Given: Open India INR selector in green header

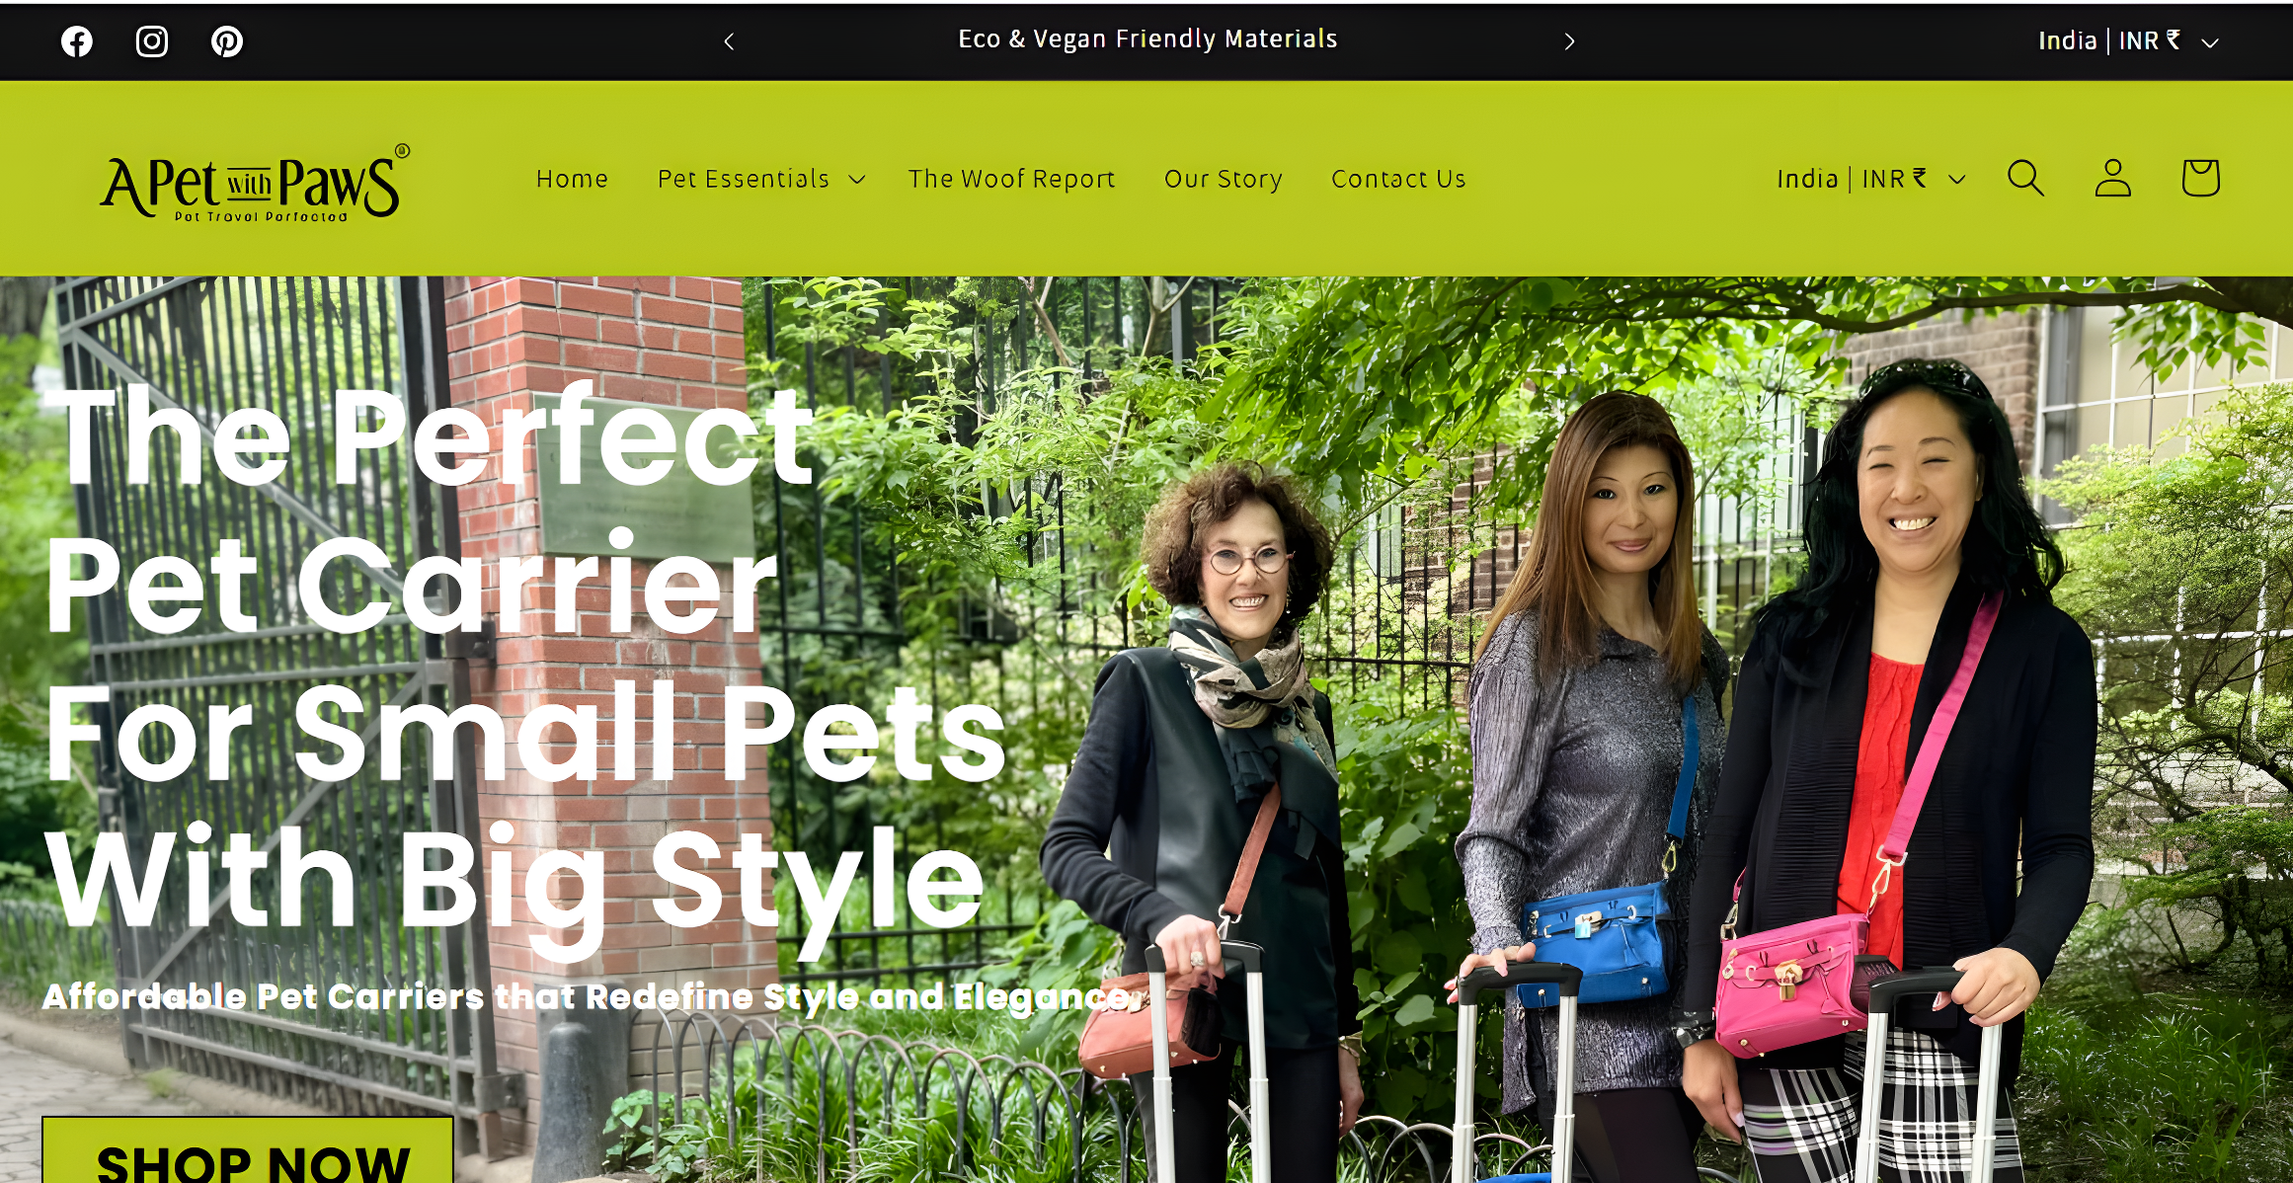Looking at the screenshot, I should click(1871, 179).
